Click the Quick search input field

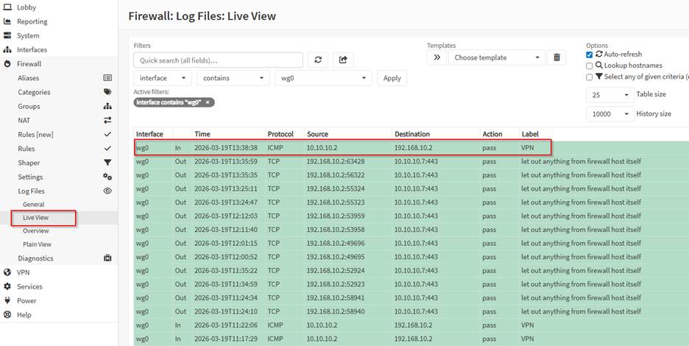[218, 60]
